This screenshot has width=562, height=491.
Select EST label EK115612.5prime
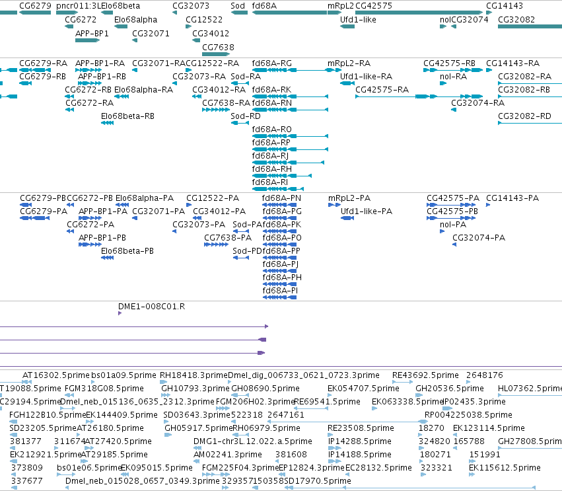pyautogui.click(x=505, y=468)
